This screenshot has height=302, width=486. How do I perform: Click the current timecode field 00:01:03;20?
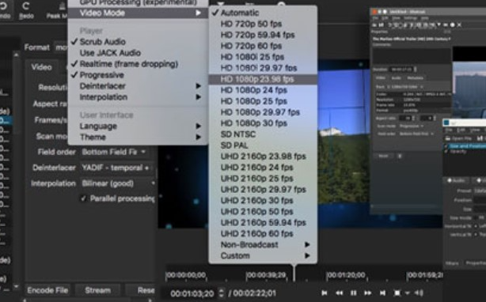[x=192, y=293]
